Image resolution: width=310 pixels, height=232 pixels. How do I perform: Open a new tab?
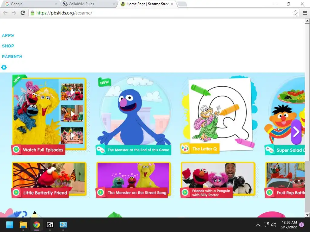pos(182,4)
